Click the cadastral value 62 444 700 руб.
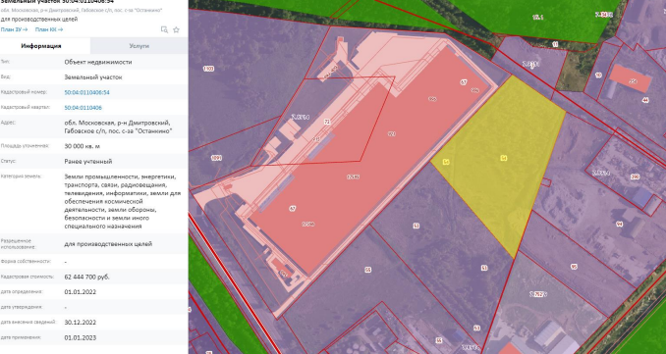The height and width of the screenshot is (354, 666). coord(87,277)
